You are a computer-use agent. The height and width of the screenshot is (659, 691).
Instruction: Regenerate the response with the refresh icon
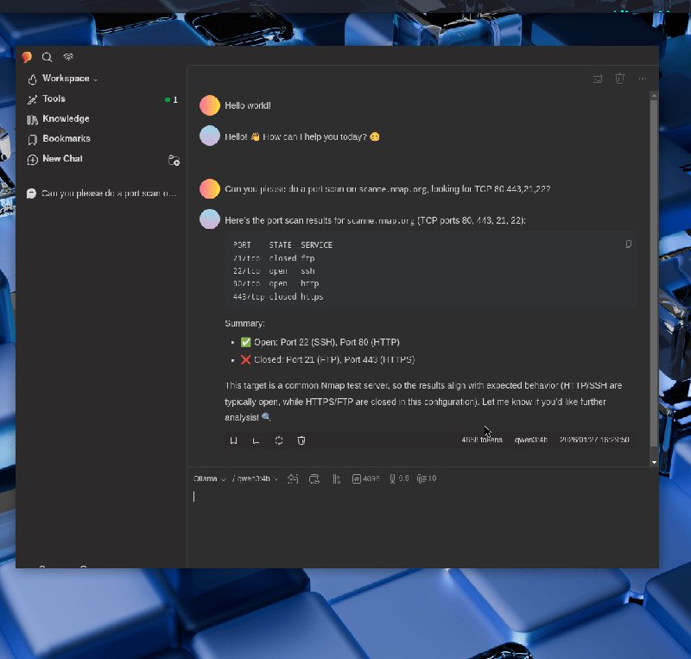point(279,440)
